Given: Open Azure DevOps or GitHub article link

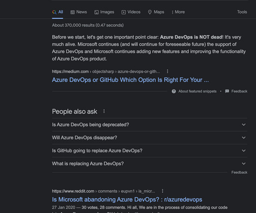Looking at the screenshot, I should (x=130, y=80).
